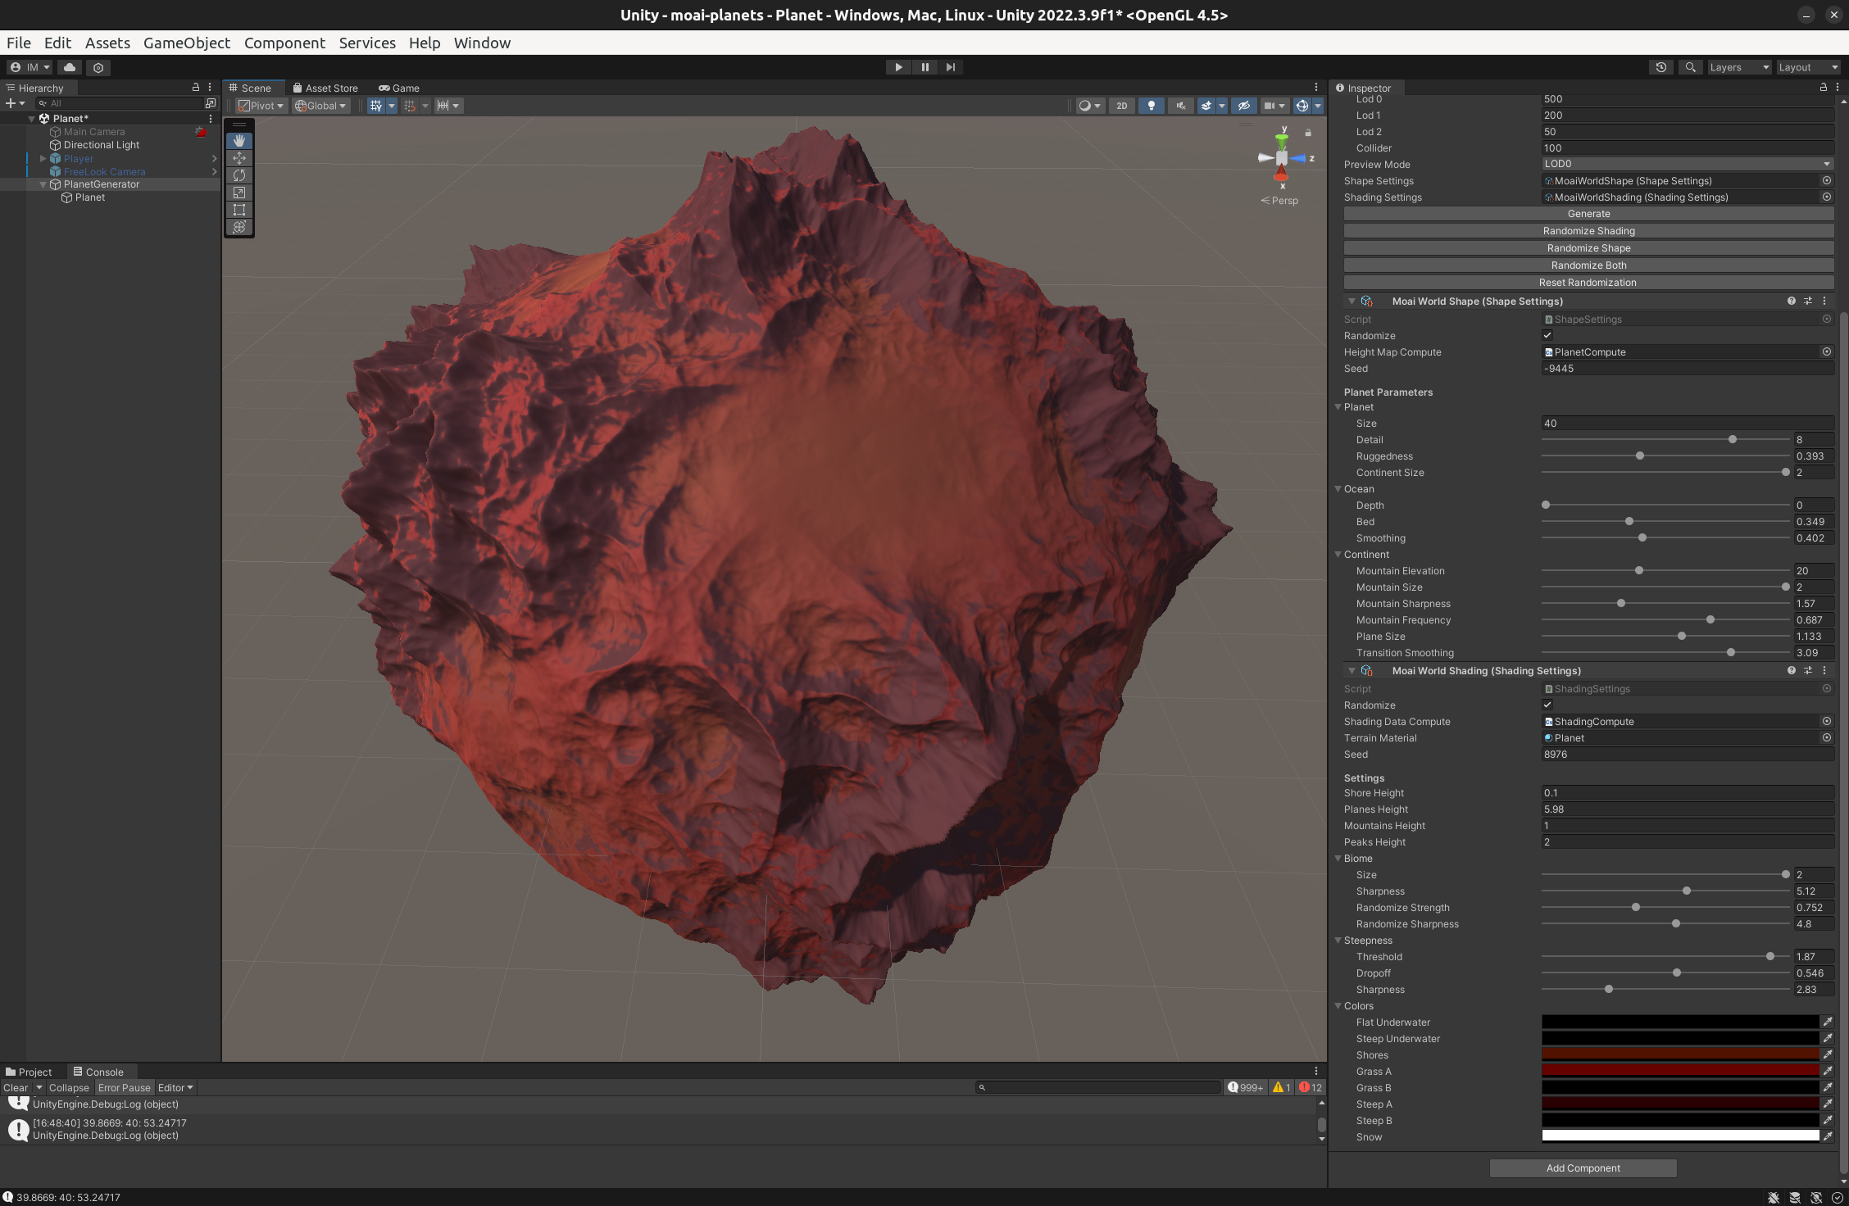Toggle scene lighting bulb icon
Screen dimensions: 1849x1206
click(x=1152, y=106)
